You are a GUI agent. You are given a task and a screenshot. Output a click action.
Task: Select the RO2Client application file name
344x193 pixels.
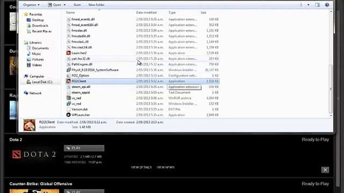[x=79, y=81]
